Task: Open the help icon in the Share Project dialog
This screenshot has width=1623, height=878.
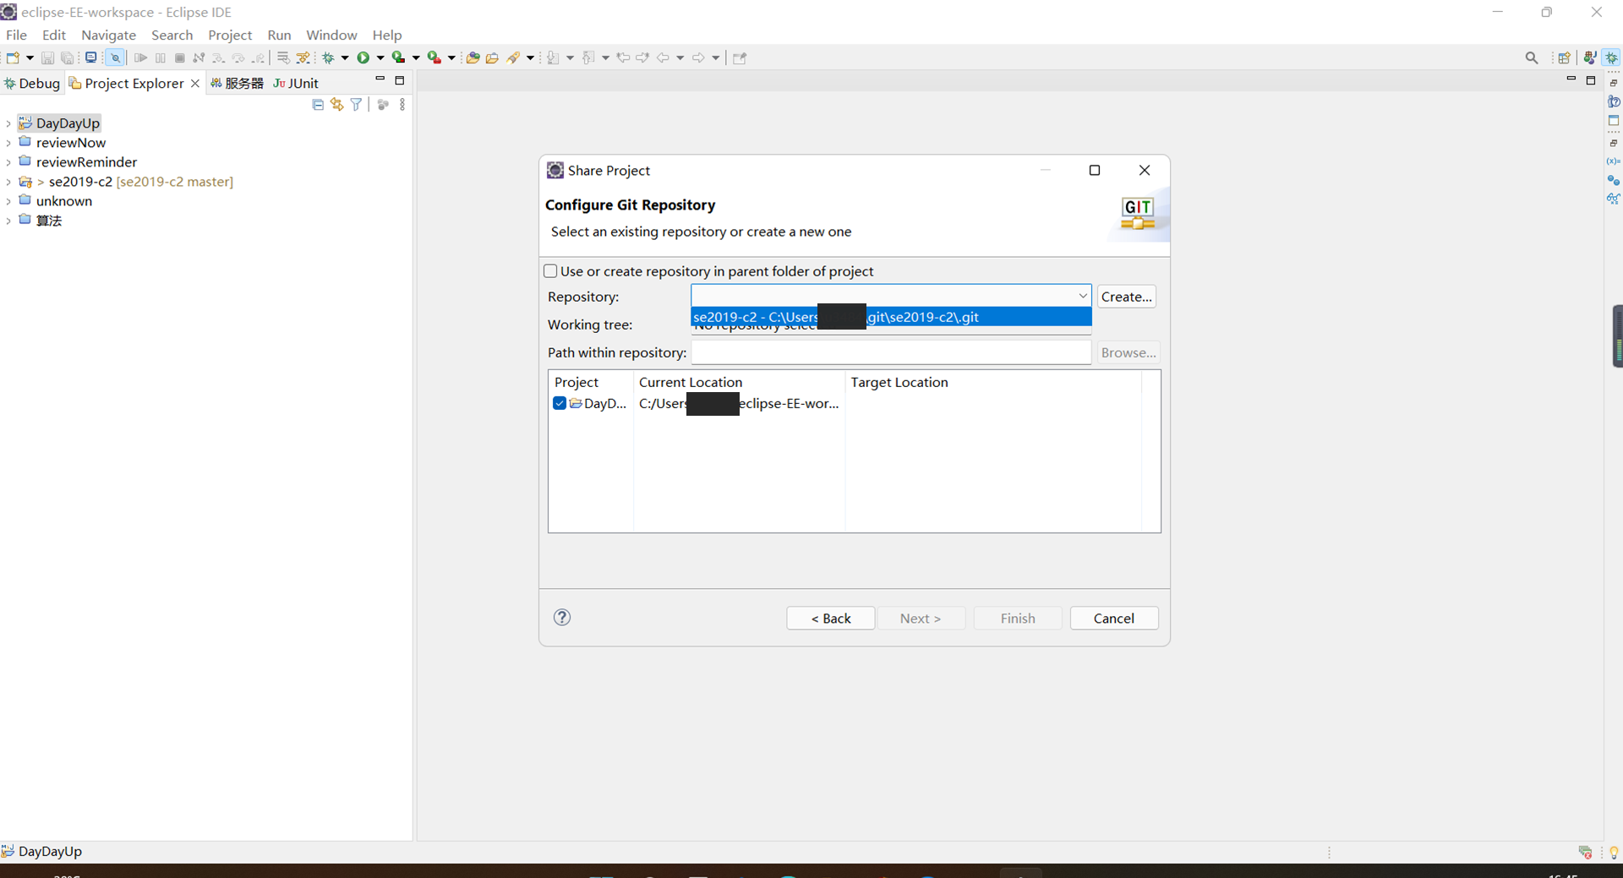Action: coord(562,618)
